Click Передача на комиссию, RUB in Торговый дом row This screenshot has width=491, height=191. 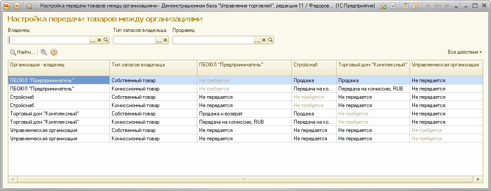tap(245, 122)
